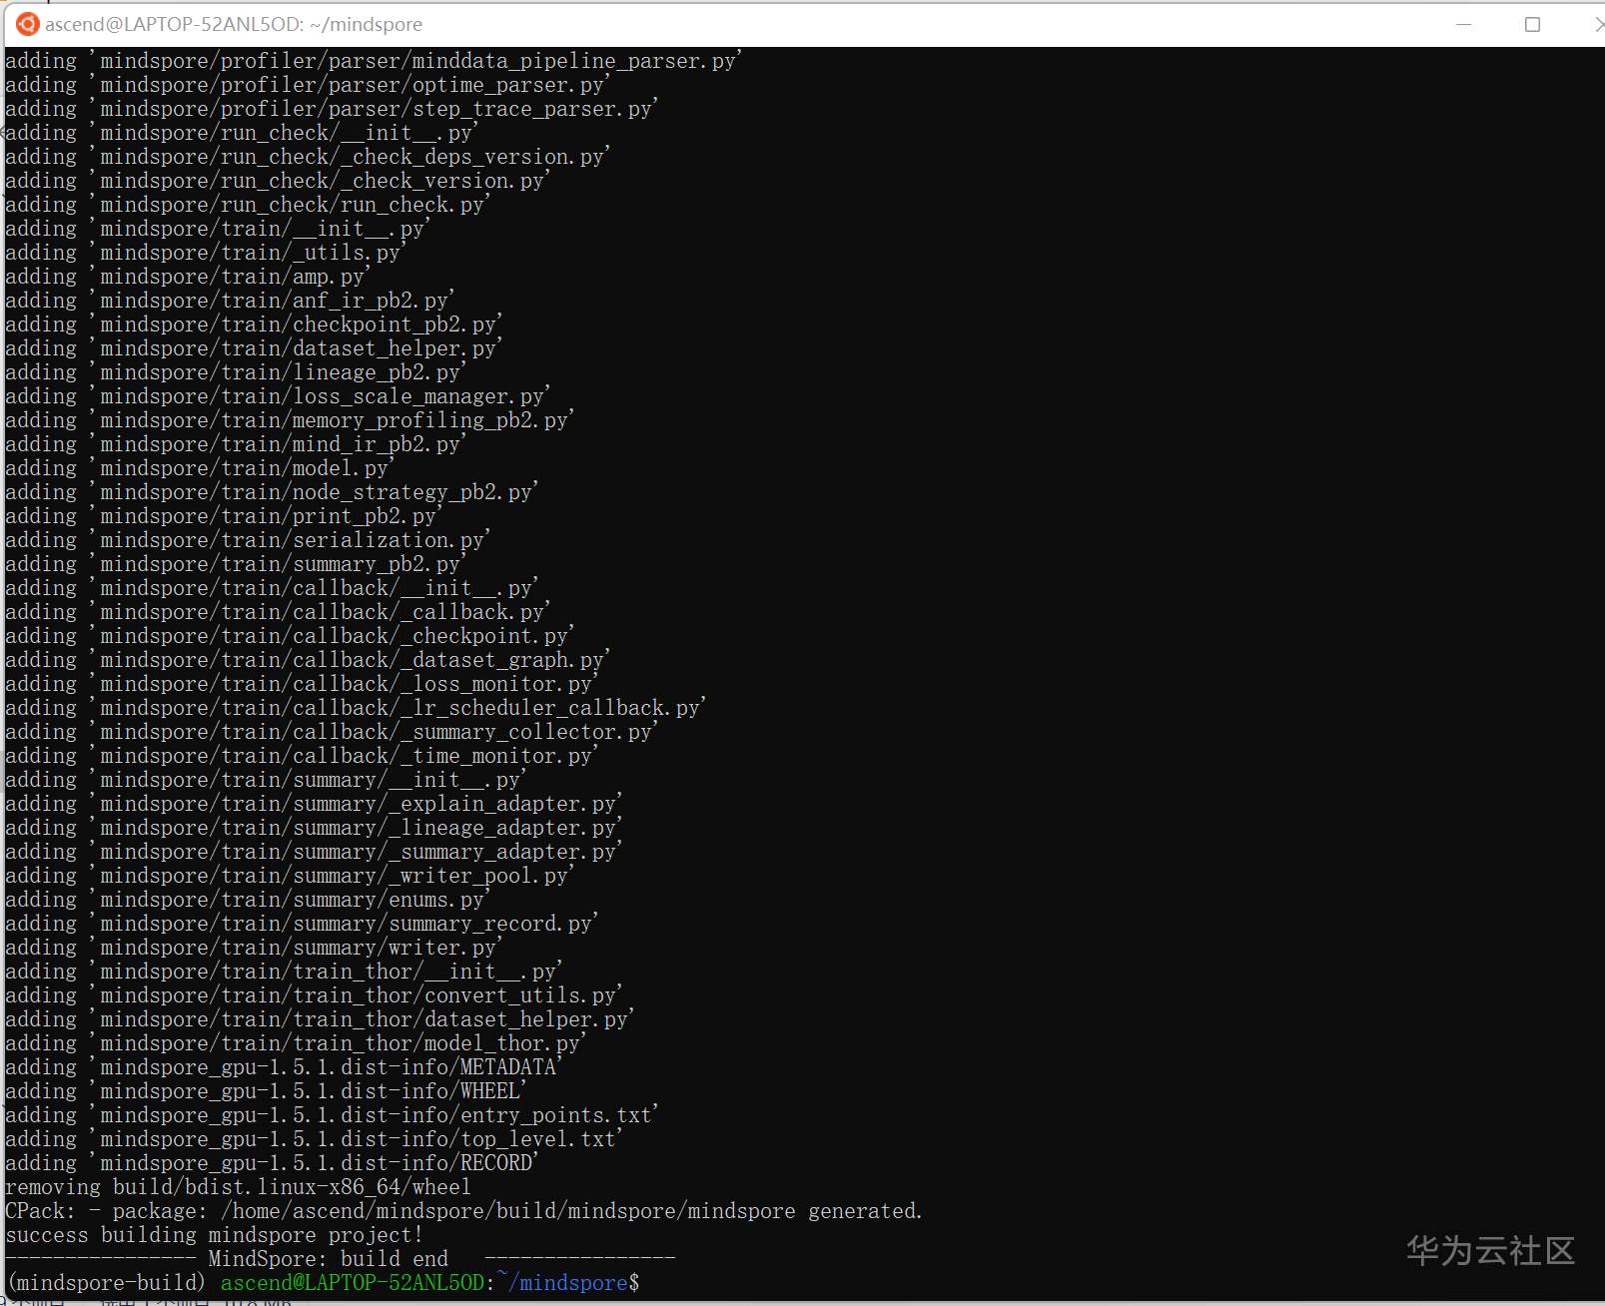Viewport: 1605px width, 1306px height.
Task: Select the print_pb2.py line
Action: point(224,516)
